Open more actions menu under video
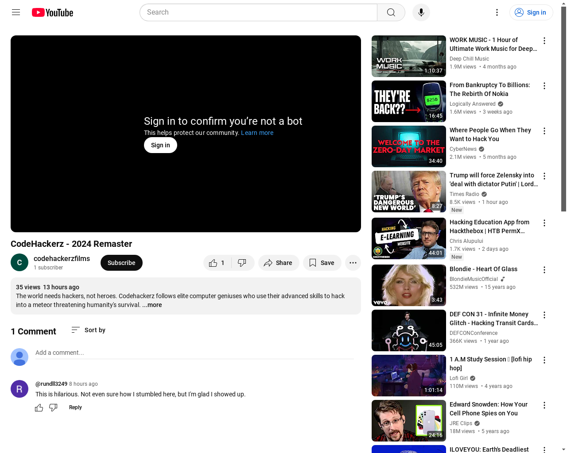Image resolution: width=567 pixels, height=453 pixels. pos(353,263)
